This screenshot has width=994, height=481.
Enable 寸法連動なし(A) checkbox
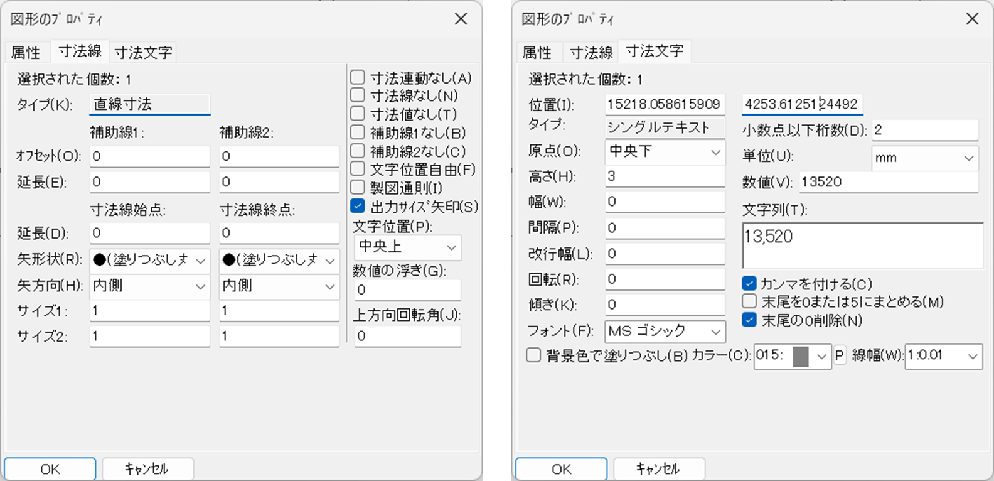pos(358,78)
